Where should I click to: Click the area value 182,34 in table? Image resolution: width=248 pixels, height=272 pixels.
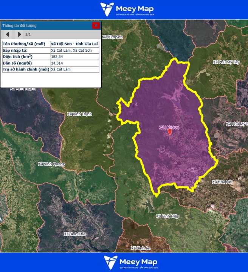[x=57, y=57]
